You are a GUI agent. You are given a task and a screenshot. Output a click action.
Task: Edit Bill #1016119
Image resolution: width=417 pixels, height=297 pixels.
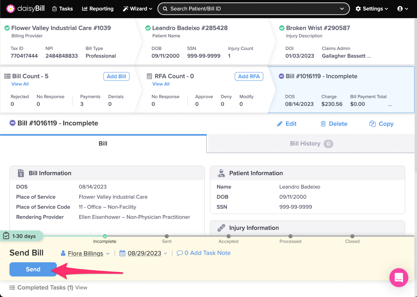(287, 124)
